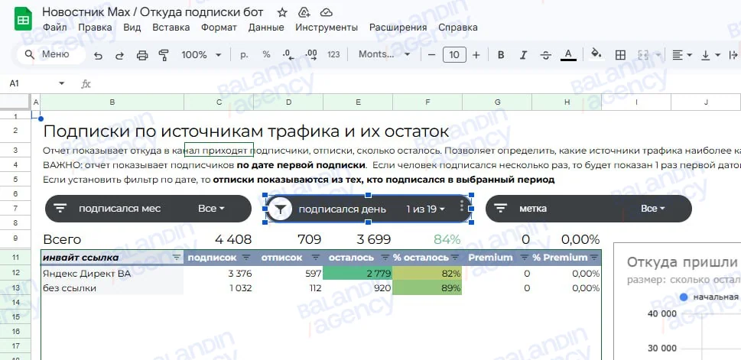
Task: Open the name box dropdown arrow
Action: pos(61,83)
